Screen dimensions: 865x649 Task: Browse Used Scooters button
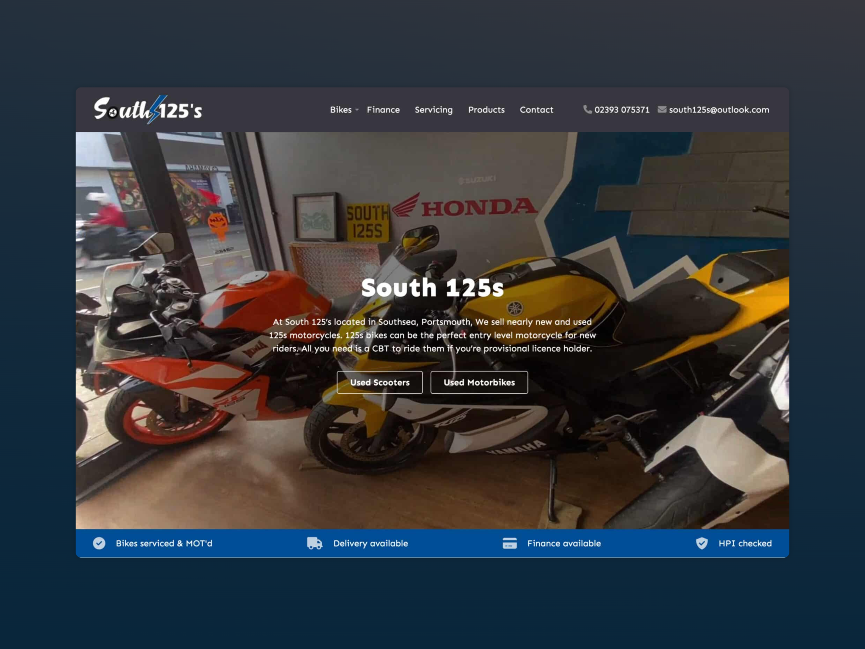click(380, 382)
